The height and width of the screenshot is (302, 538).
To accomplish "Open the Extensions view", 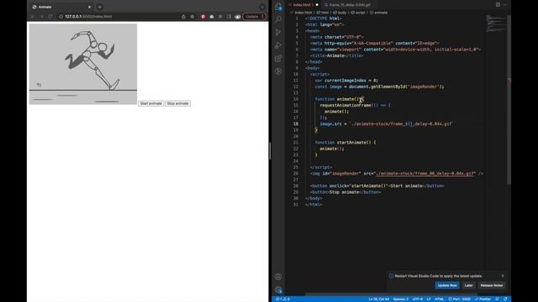I will [x=278, y=58].
